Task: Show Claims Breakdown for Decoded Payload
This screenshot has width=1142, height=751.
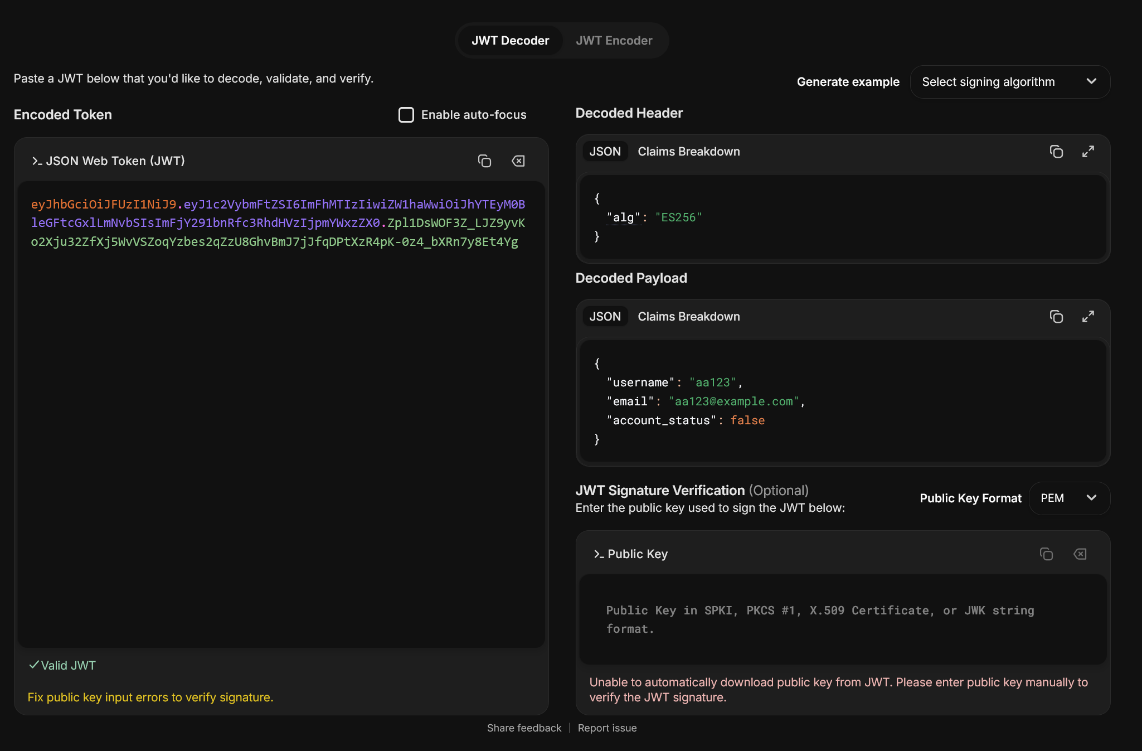Action: (x=688, y=317)
